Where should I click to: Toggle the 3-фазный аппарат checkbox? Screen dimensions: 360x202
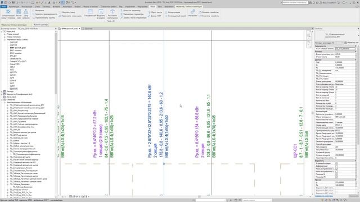click(x=336, y=163)
